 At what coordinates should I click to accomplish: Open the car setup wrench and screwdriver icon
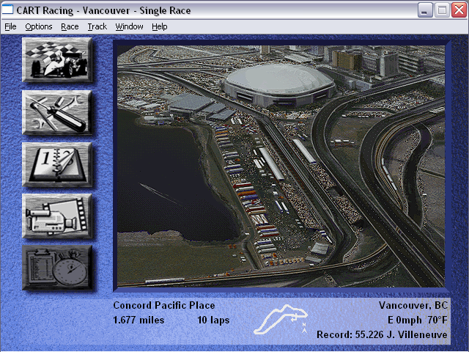(x=57, y=112)
